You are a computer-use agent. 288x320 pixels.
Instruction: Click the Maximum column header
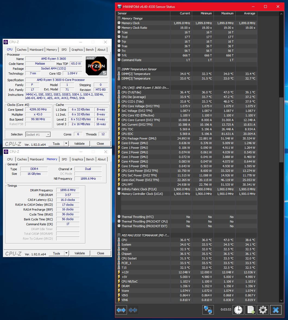(224, 13)
